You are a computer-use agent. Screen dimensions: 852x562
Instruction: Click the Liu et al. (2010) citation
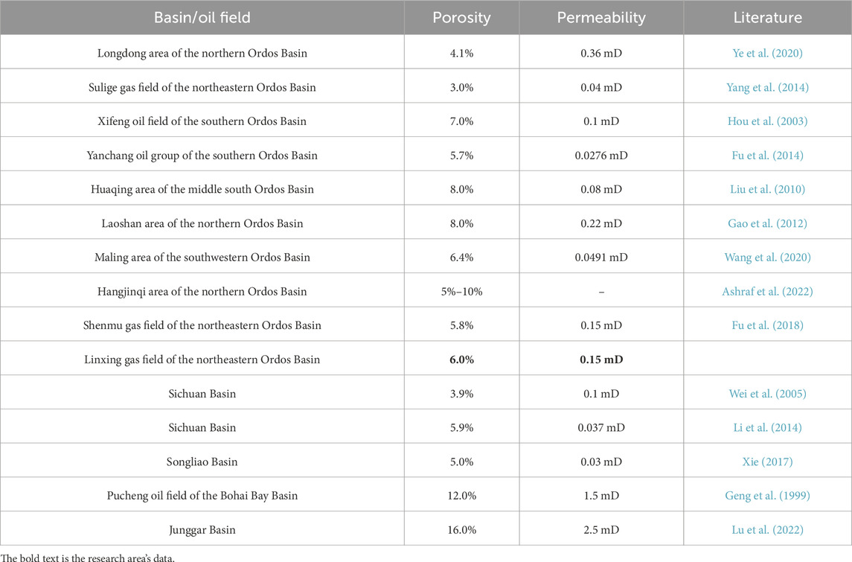767,189
